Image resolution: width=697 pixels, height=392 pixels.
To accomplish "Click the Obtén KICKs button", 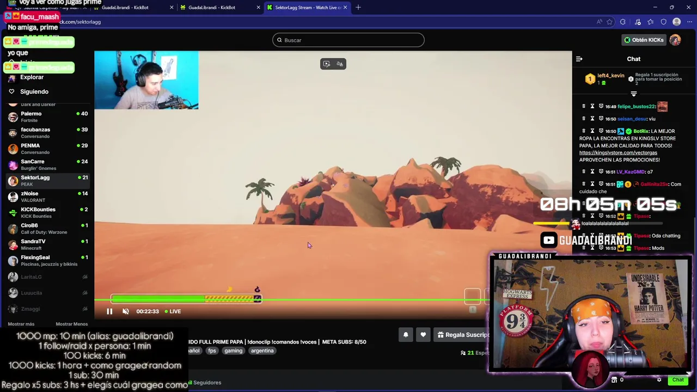I will (644, 40).
